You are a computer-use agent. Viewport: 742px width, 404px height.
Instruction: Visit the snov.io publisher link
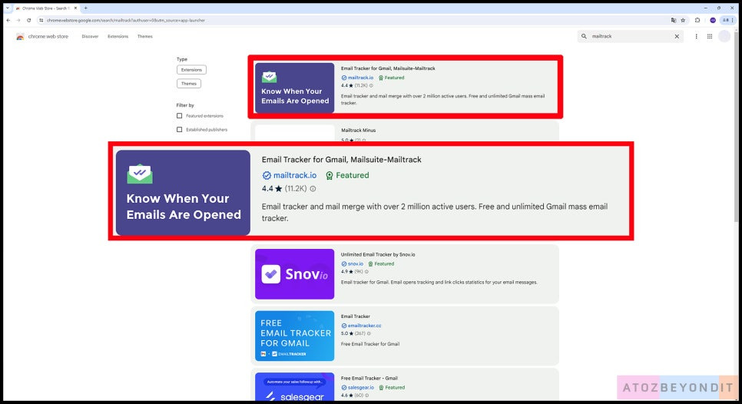pos(356,264)
